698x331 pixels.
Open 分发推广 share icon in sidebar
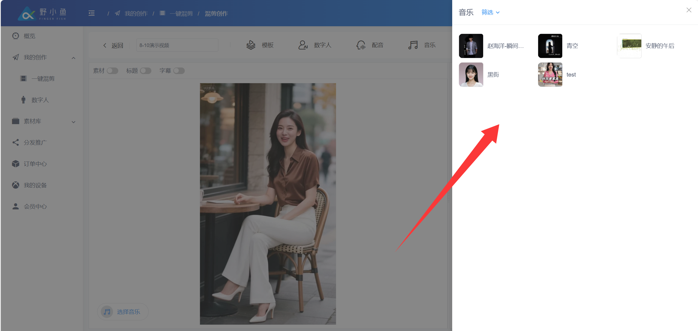click(x=16, y=142)
